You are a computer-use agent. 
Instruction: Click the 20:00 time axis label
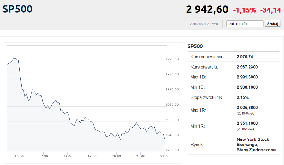[116, 156]
